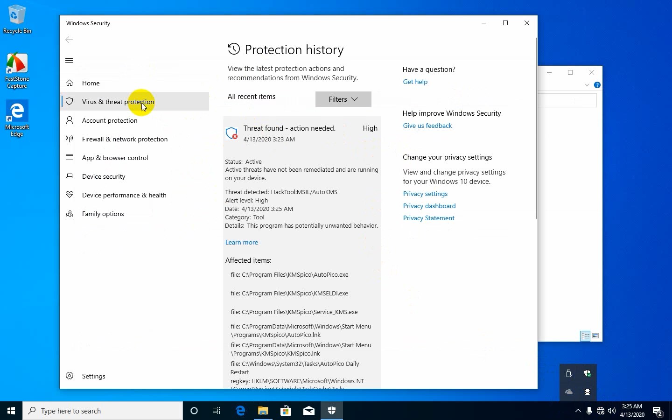Screen dimensions: 672x420
Task: Open the Filters dropdown
Action: click(x=343, y=99)
